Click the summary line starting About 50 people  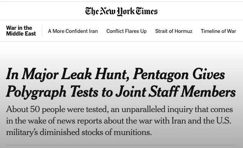tap(119, 109)
